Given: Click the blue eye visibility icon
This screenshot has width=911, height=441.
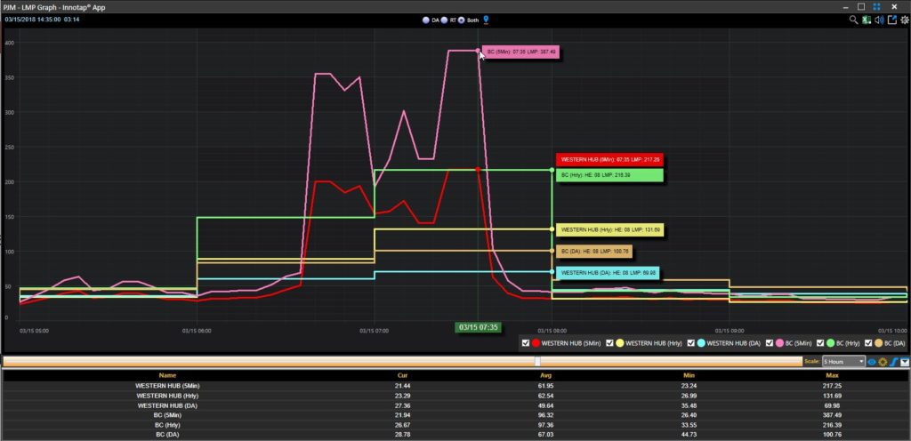Looking at the screenshot, I should [872, 362].
